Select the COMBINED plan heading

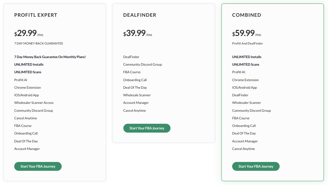tap(247, 15)
